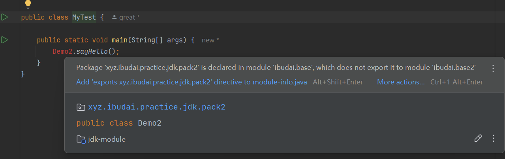505x159 pixels.
Task: Click the author person icon next to "great"
Action: click(x=114, y=17)
